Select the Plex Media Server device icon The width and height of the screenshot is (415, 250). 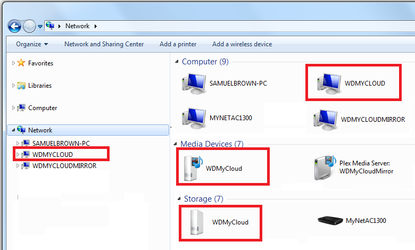pos(325,168)
